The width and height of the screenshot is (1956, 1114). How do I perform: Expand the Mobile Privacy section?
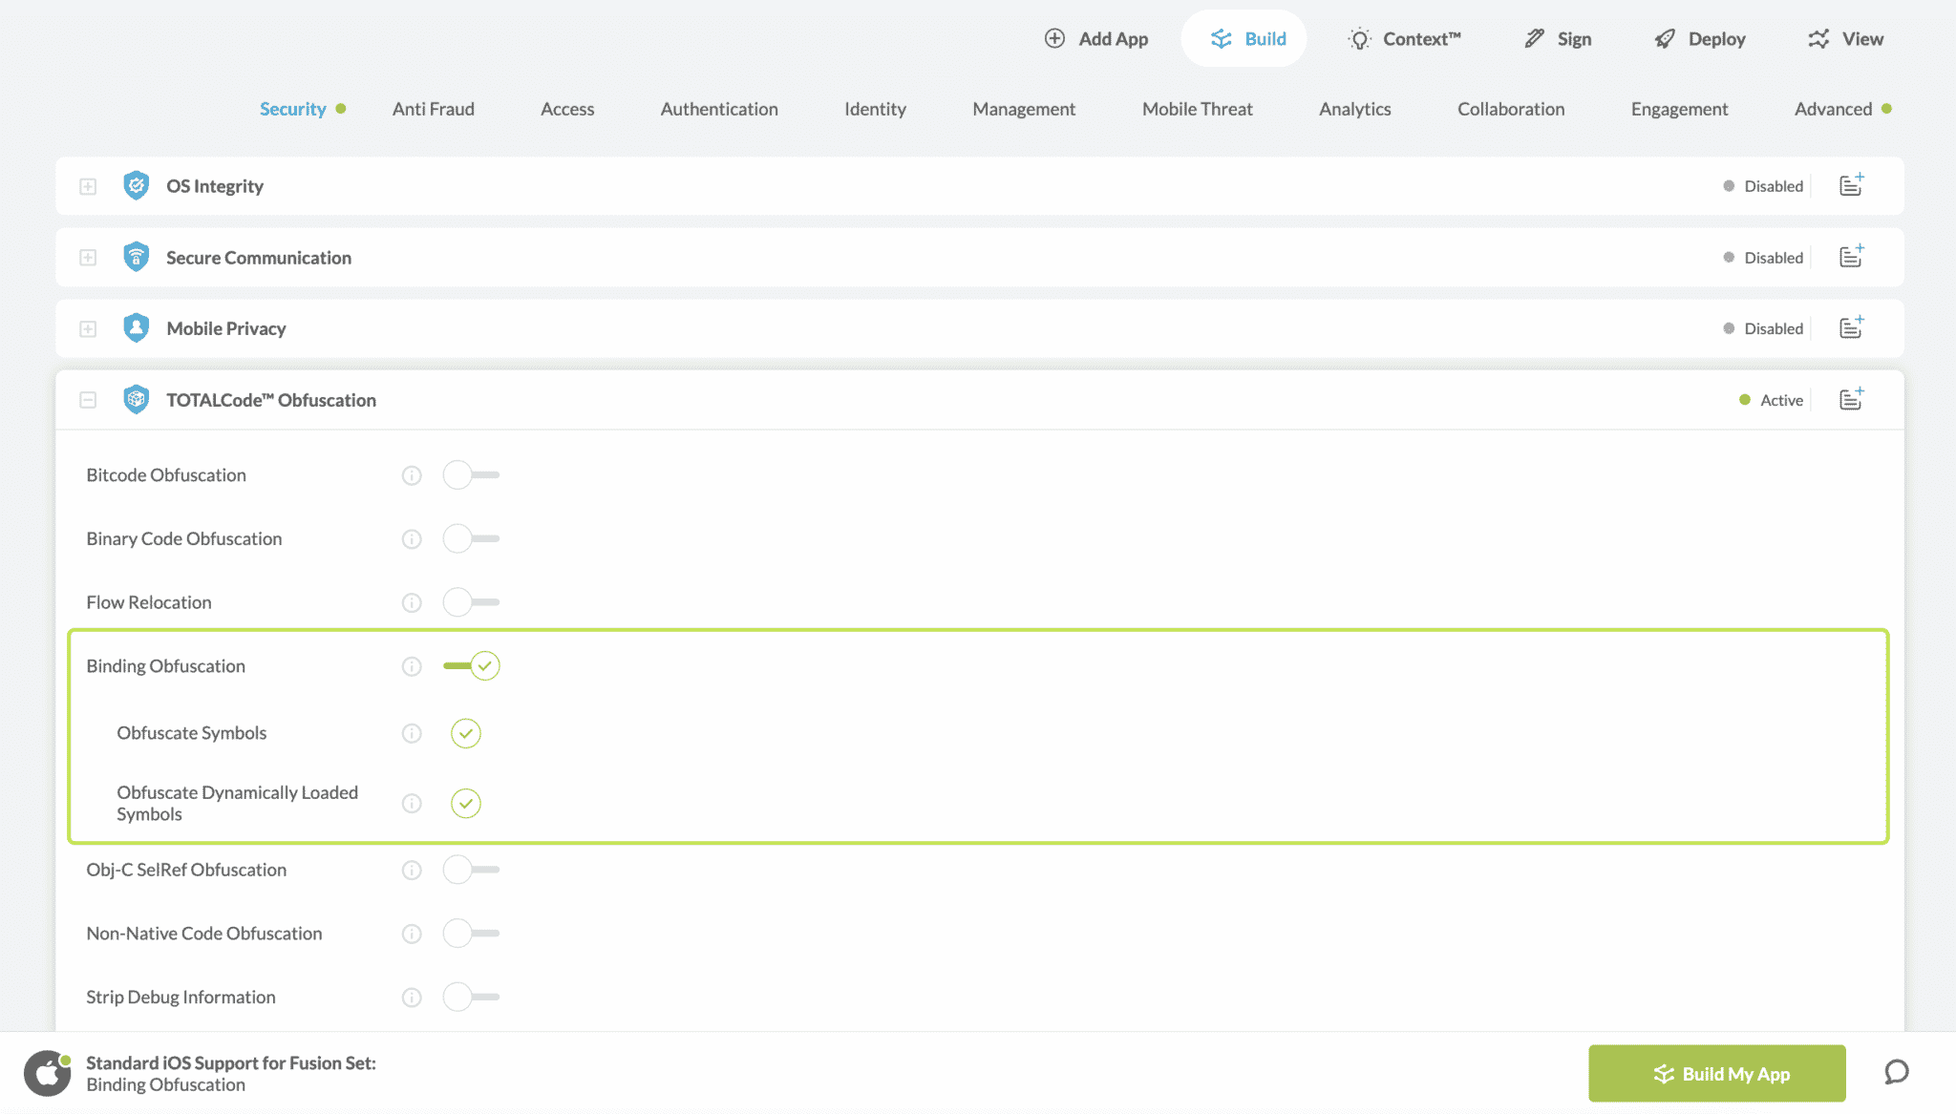87,327
